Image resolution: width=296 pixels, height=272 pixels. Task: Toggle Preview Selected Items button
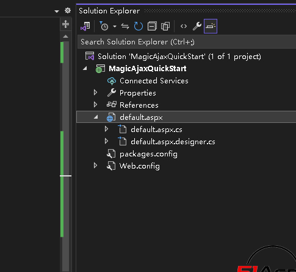coord(211,26)
